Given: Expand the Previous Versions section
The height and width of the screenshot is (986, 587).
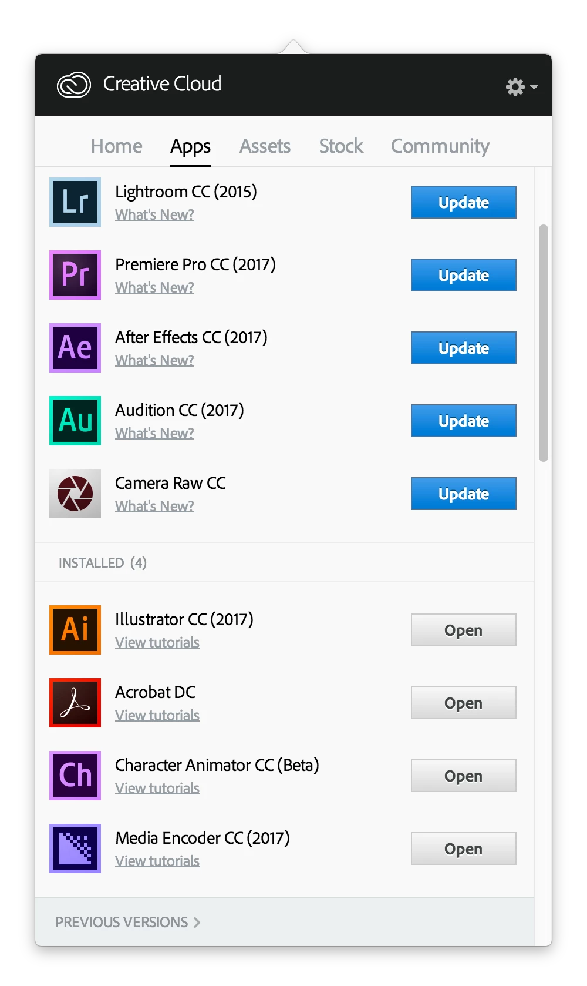Looking at the screenshot, I should point(128,922).
